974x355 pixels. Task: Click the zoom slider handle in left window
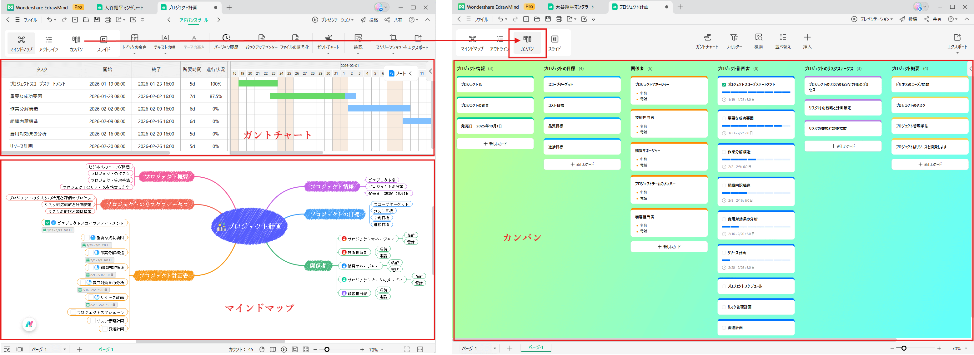(x=327, y=349)
